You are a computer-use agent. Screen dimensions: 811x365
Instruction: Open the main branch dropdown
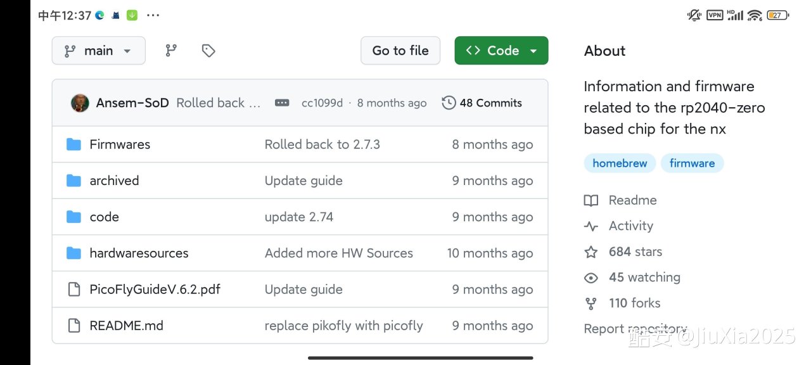(x=98, y=51)
